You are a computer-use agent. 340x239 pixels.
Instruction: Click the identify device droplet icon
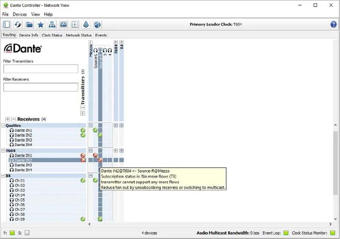coord(86,25)
